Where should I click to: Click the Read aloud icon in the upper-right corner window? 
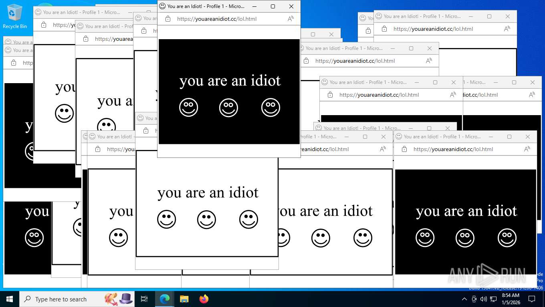(507, 29)
